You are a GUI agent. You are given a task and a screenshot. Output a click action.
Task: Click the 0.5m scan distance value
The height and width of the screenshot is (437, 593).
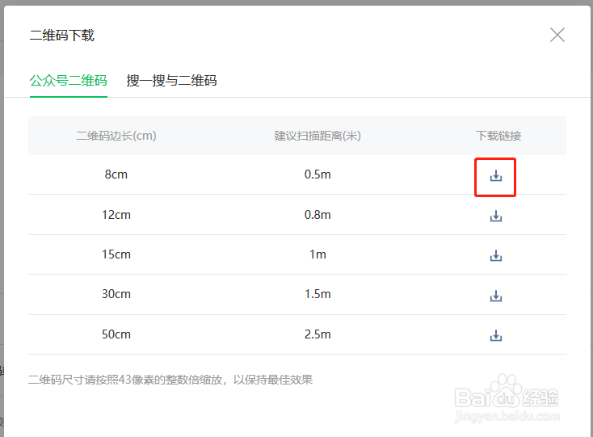coord(318,174)
